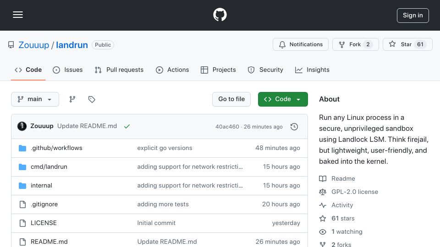Open the landrun repository link
Viewport: 440px width, 247px height.
72,45
